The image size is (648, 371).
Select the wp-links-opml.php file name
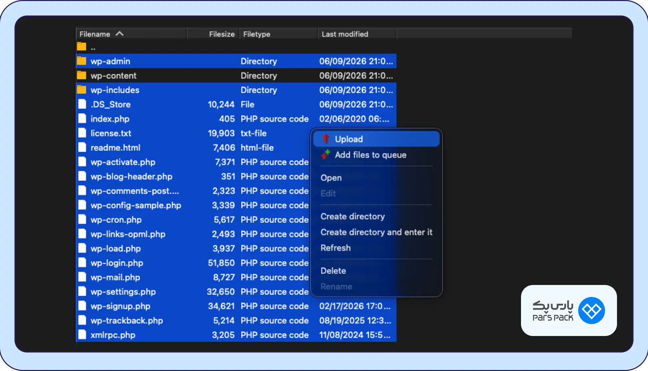(128, 234)
